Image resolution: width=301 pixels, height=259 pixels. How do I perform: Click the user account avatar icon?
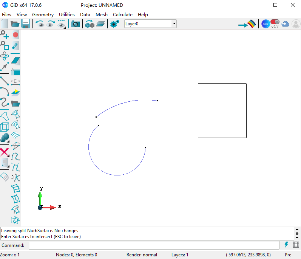click(296, 24)
